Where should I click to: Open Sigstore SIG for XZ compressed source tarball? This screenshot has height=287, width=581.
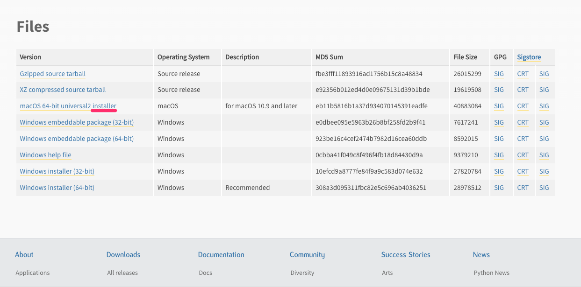pos(544,90)
